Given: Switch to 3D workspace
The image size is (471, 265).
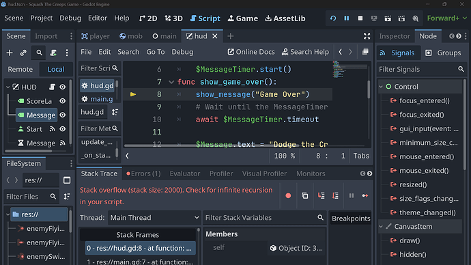Looking at the screenshot, I should (173, 18).
